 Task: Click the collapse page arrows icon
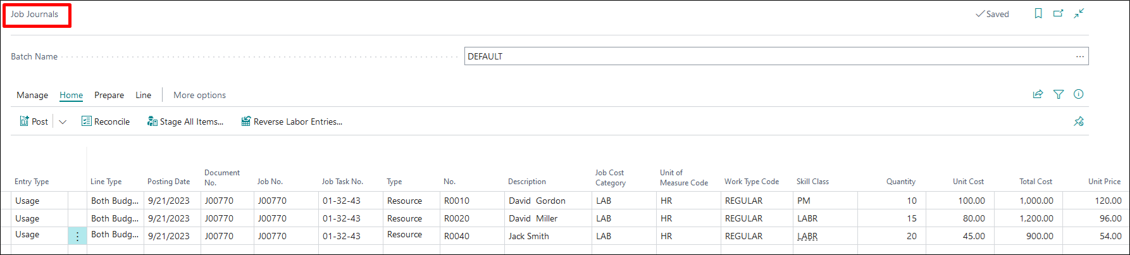coord(1079,13)
